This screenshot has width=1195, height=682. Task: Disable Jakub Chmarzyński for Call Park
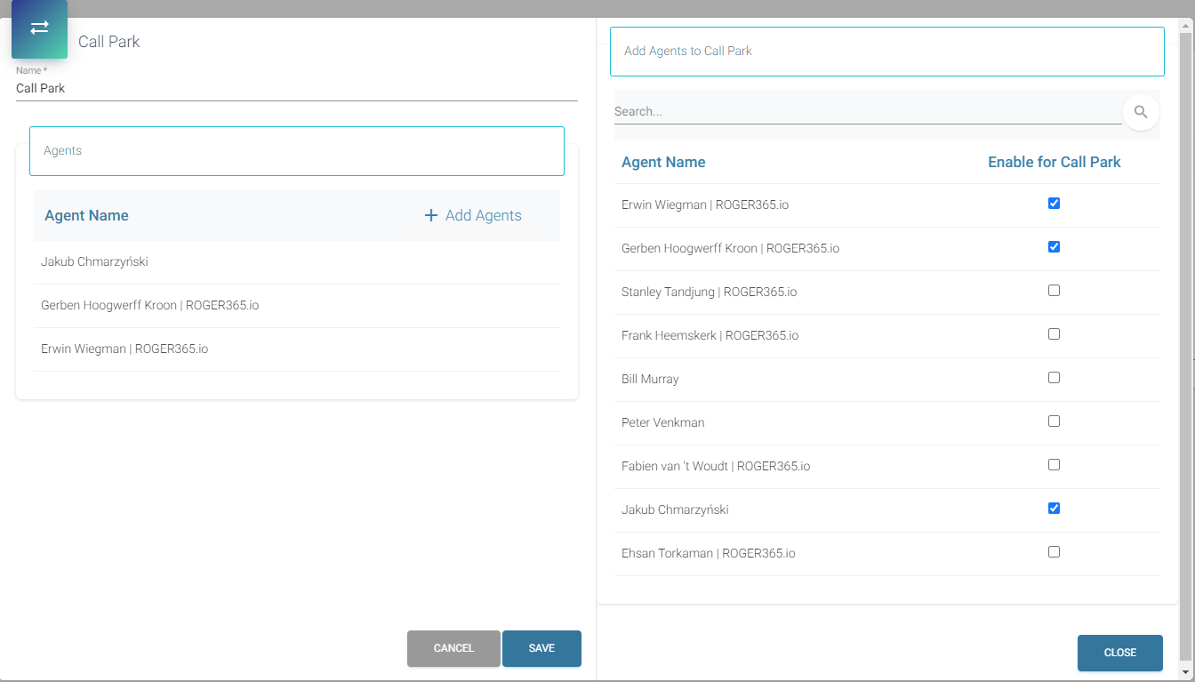tap(1054, 508)
